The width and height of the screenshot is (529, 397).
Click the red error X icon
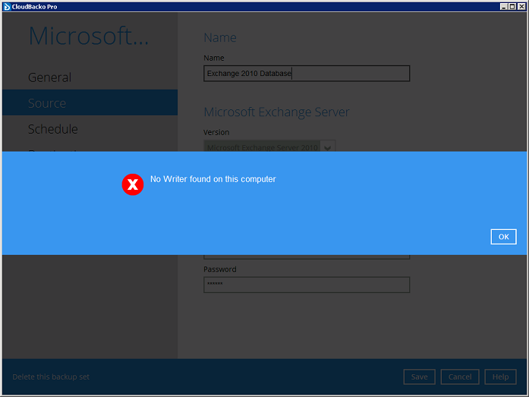(x=133, y=184)
